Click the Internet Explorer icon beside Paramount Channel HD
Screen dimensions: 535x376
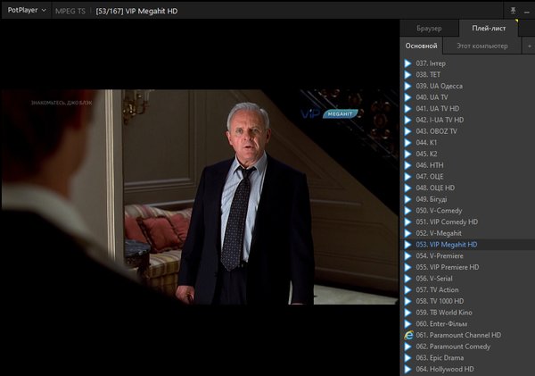[x=408, y=335]
